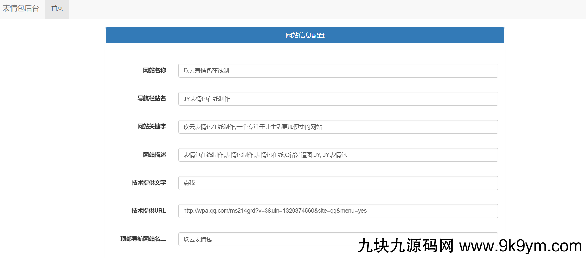The image size is (586, 258).
Task: Focus the 技术提供URL input box
Action: (338, 211)
